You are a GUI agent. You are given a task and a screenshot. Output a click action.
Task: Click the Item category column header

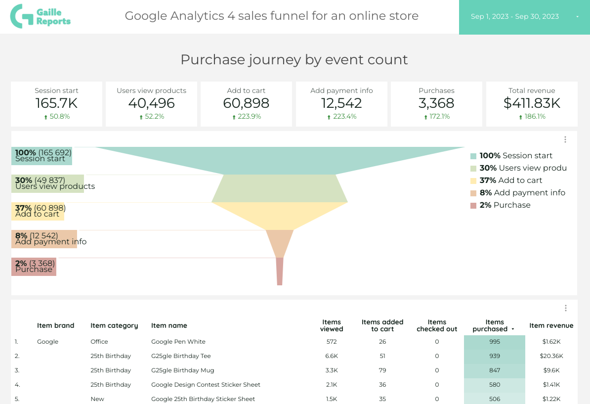(x=114, y=325)
